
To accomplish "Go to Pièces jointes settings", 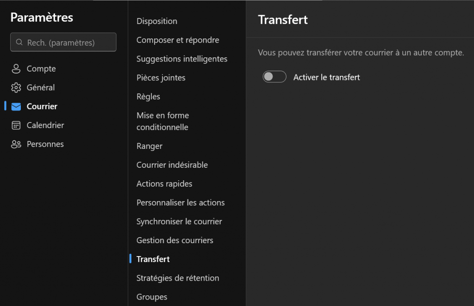I will tap(161, 78).
